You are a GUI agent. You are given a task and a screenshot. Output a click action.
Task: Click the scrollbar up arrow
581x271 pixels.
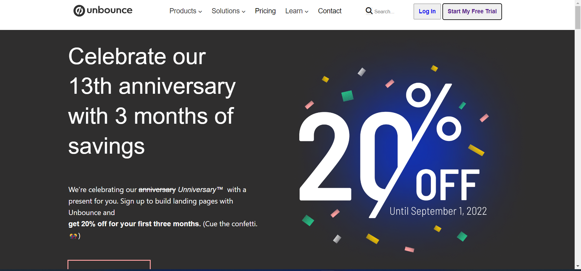(x=578, y=2)
